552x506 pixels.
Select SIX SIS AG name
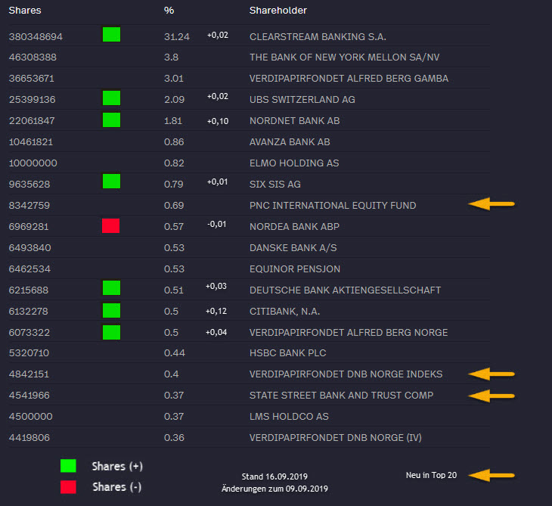click(x=275, y=184)
